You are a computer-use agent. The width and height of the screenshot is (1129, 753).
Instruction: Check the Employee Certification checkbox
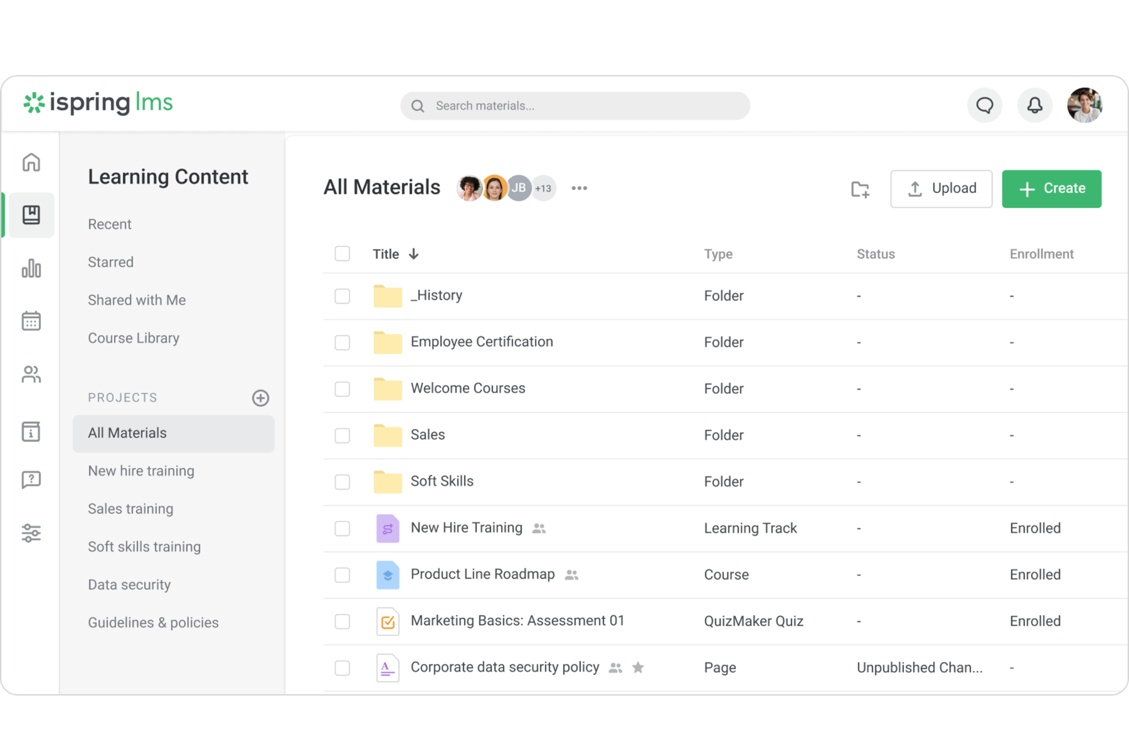tap(342, 342)
